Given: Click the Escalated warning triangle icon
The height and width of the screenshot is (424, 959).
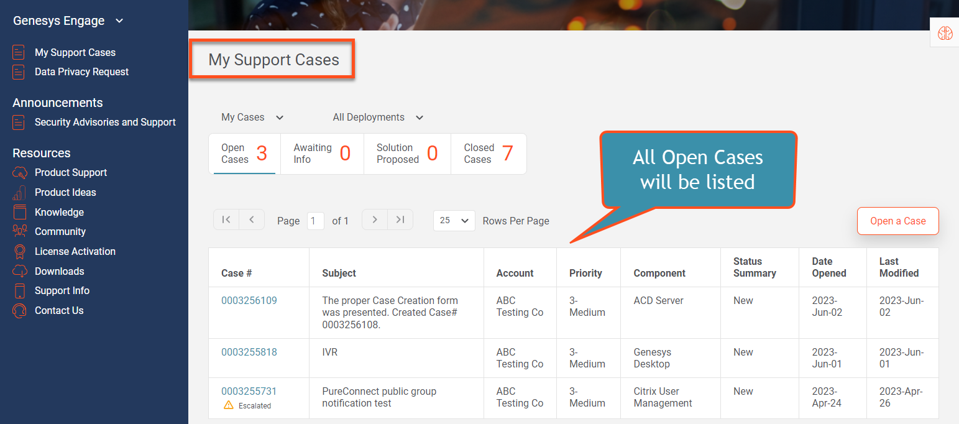Looking at the screenshot, I should (x=229, y=405).
